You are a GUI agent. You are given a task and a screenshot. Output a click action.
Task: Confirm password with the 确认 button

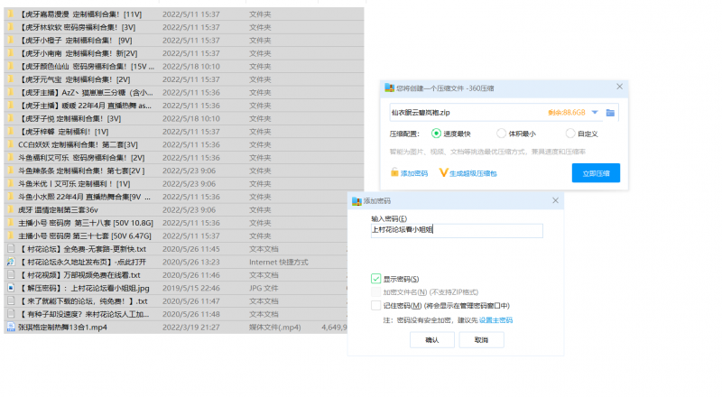(x=431, y=339)
